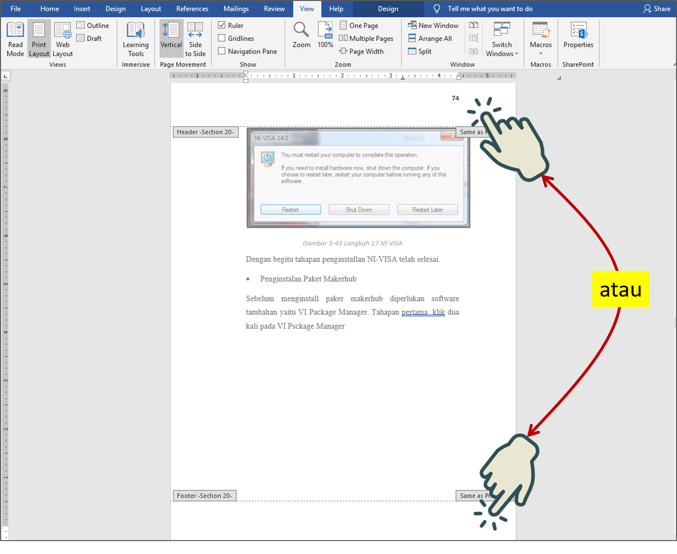The height and width of the screenshot is (554, 677).
Task: Select the NI-VISA screenshot image
Action: pyautogui.click(x=358, y=177)
